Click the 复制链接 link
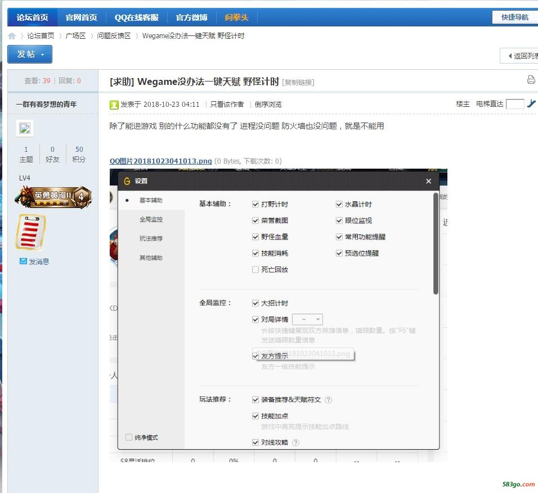538x493 pixels. (298, 82)
